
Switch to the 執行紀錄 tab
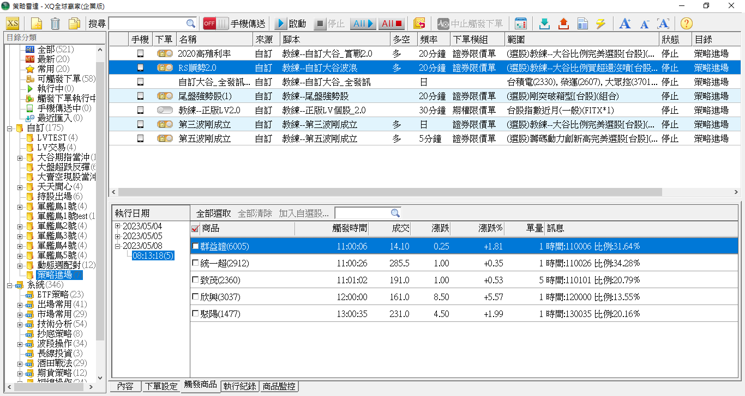coord(239,386)
